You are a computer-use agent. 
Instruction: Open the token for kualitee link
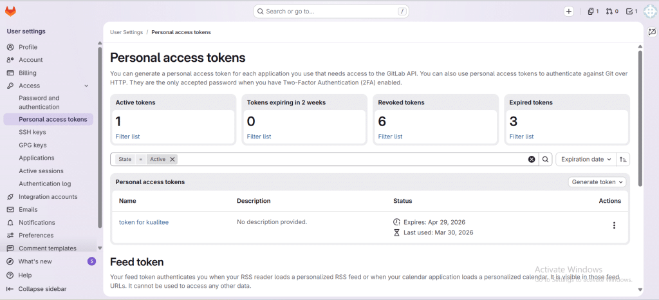(144, 222)
